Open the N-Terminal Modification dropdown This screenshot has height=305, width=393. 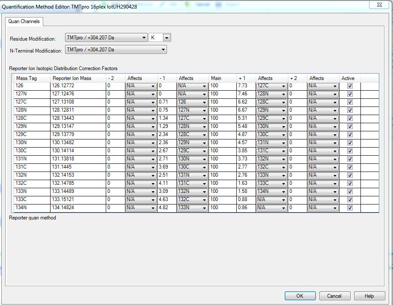(116, 50)
